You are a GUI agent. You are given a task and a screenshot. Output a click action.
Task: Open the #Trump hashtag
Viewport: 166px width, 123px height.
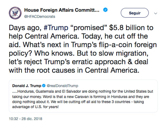(56, 28)
